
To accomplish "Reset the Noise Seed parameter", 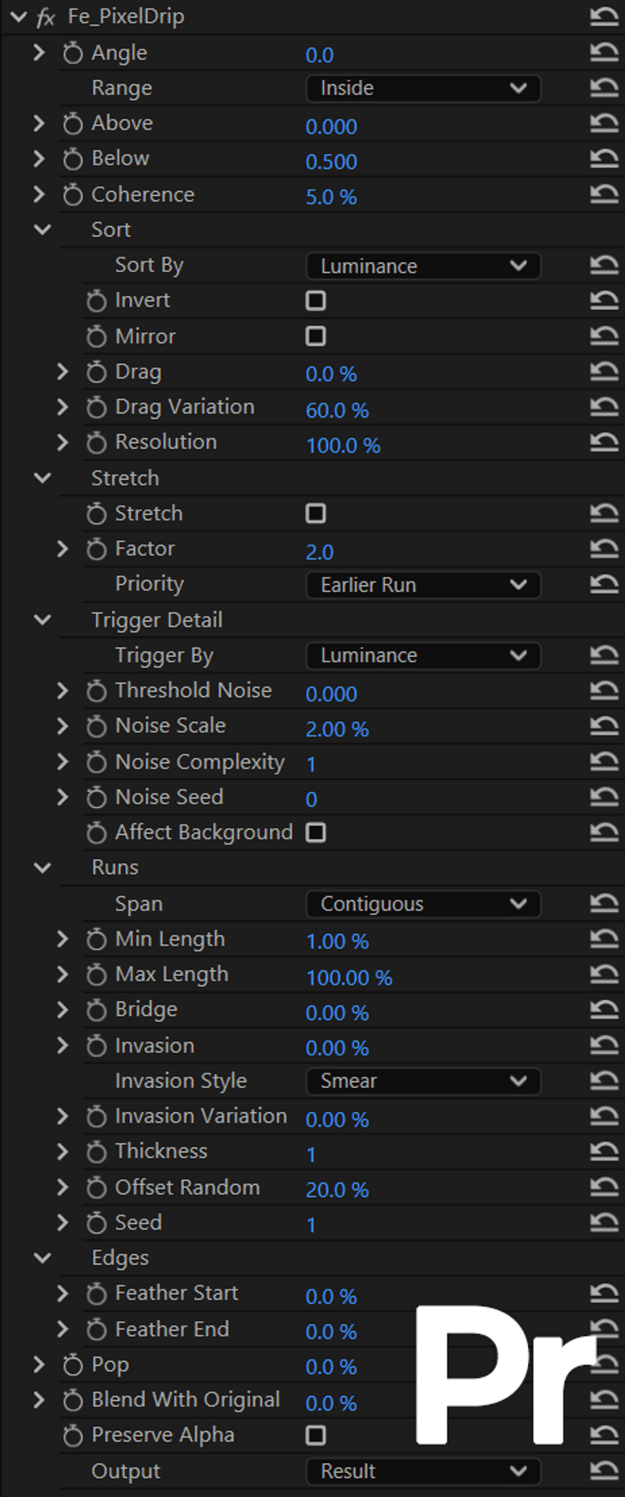I will coord(604,797).
